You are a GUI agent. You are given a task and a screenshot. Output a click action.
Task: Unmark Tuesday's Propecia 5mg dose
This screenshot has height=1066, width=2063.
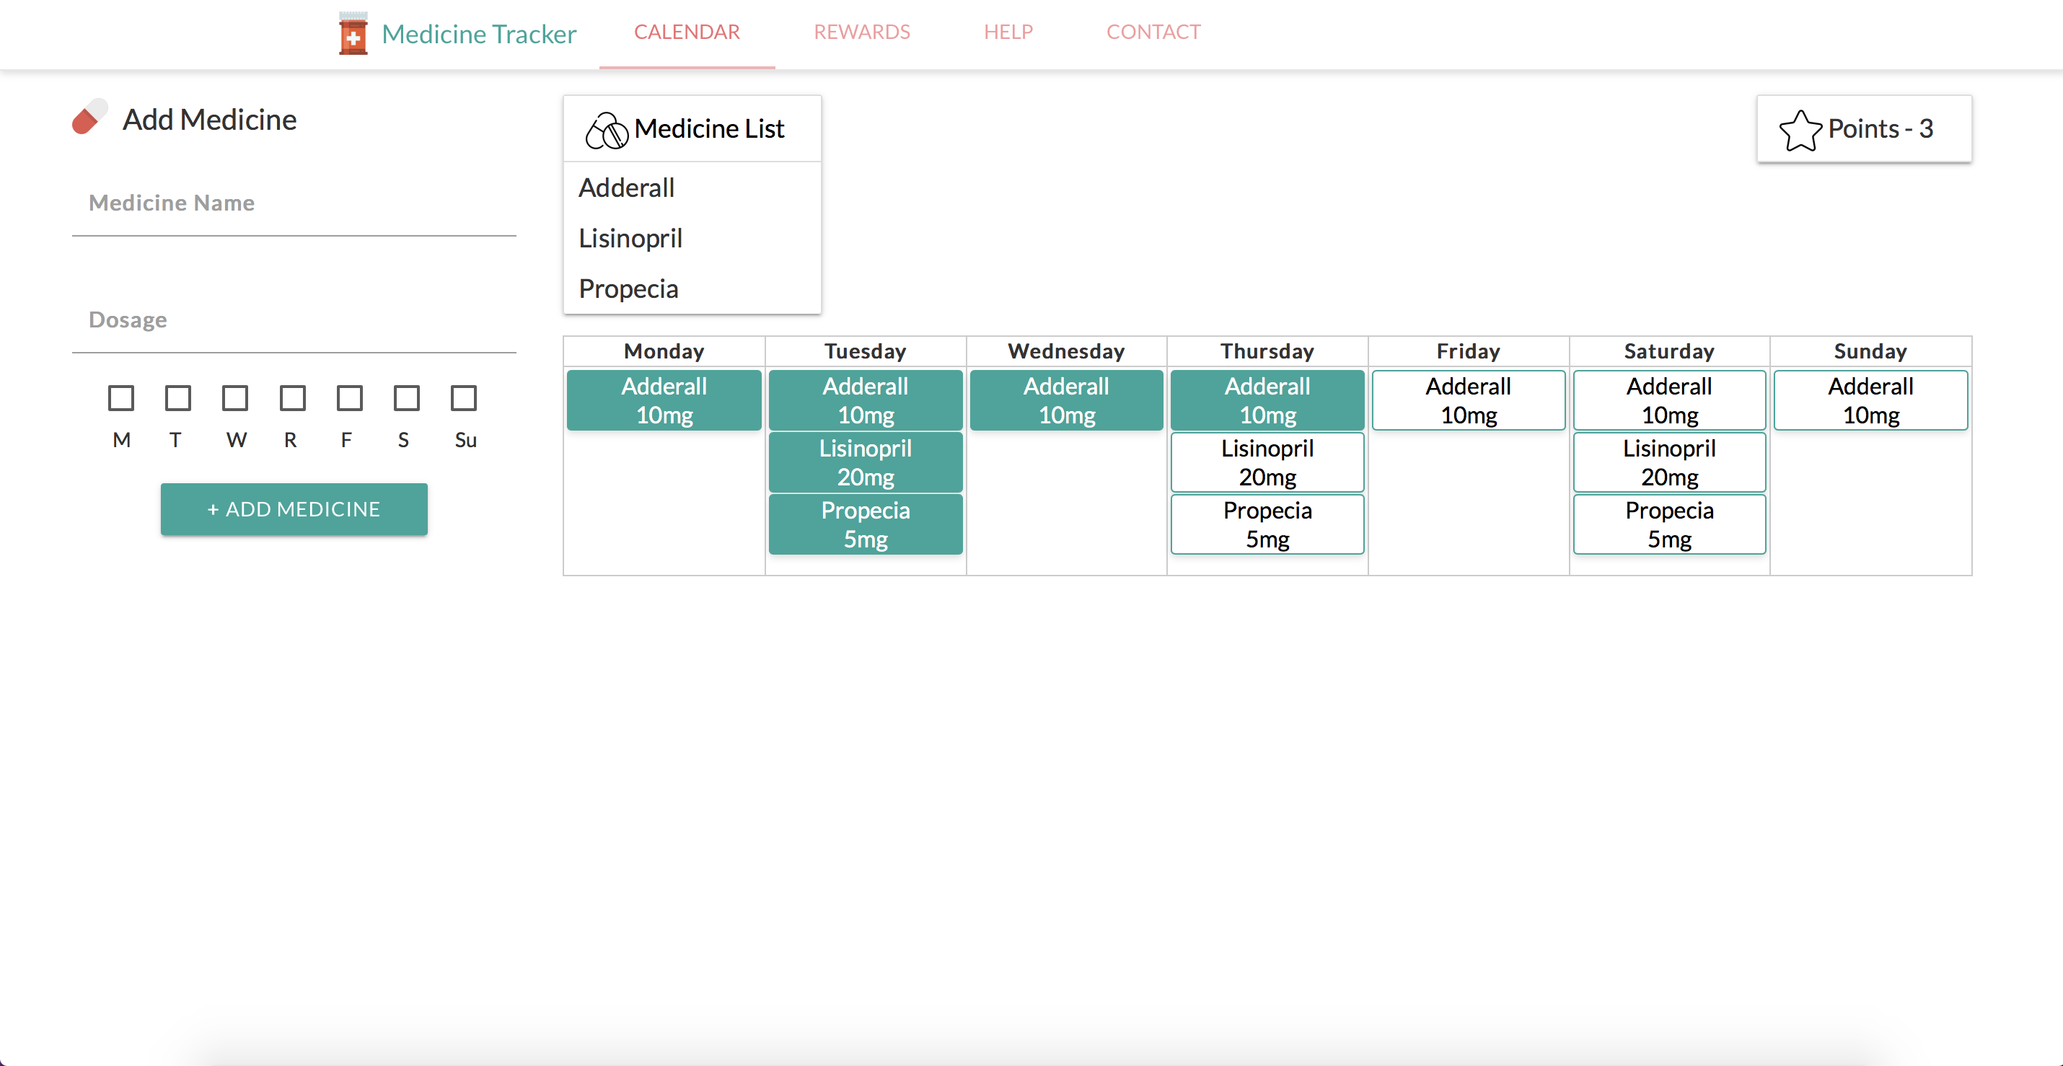(865, 524)
